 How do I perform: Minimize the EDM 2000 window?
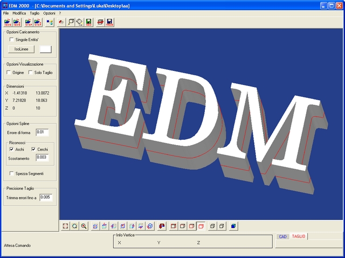coord(323,5)
